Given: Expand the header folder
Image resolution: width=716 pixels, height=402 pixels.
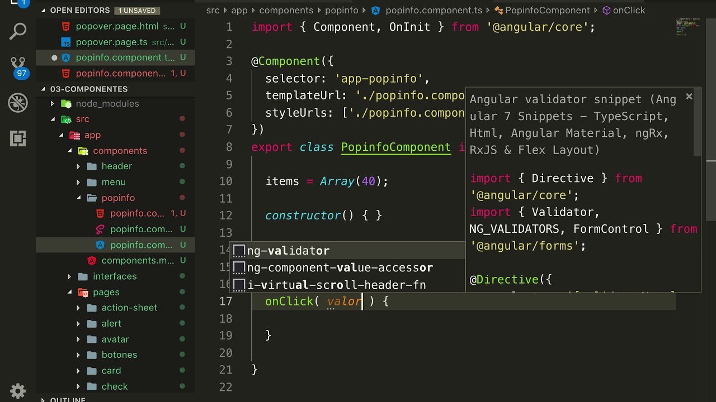Looking at the screenshot, I should point(78,166).
